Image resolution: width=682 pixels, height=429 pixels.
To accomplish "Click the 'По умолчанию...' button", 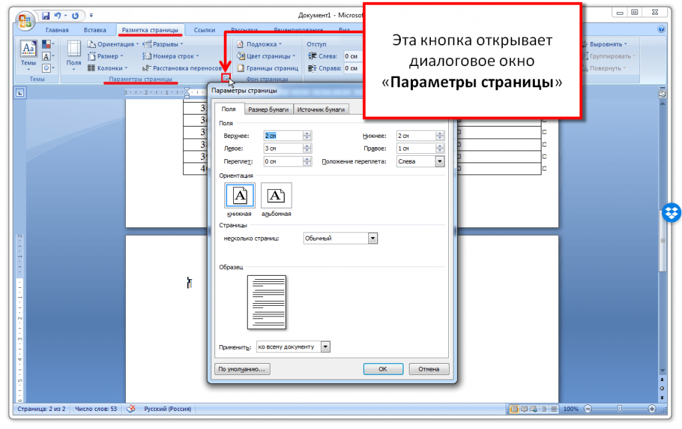I will point(242,369).
